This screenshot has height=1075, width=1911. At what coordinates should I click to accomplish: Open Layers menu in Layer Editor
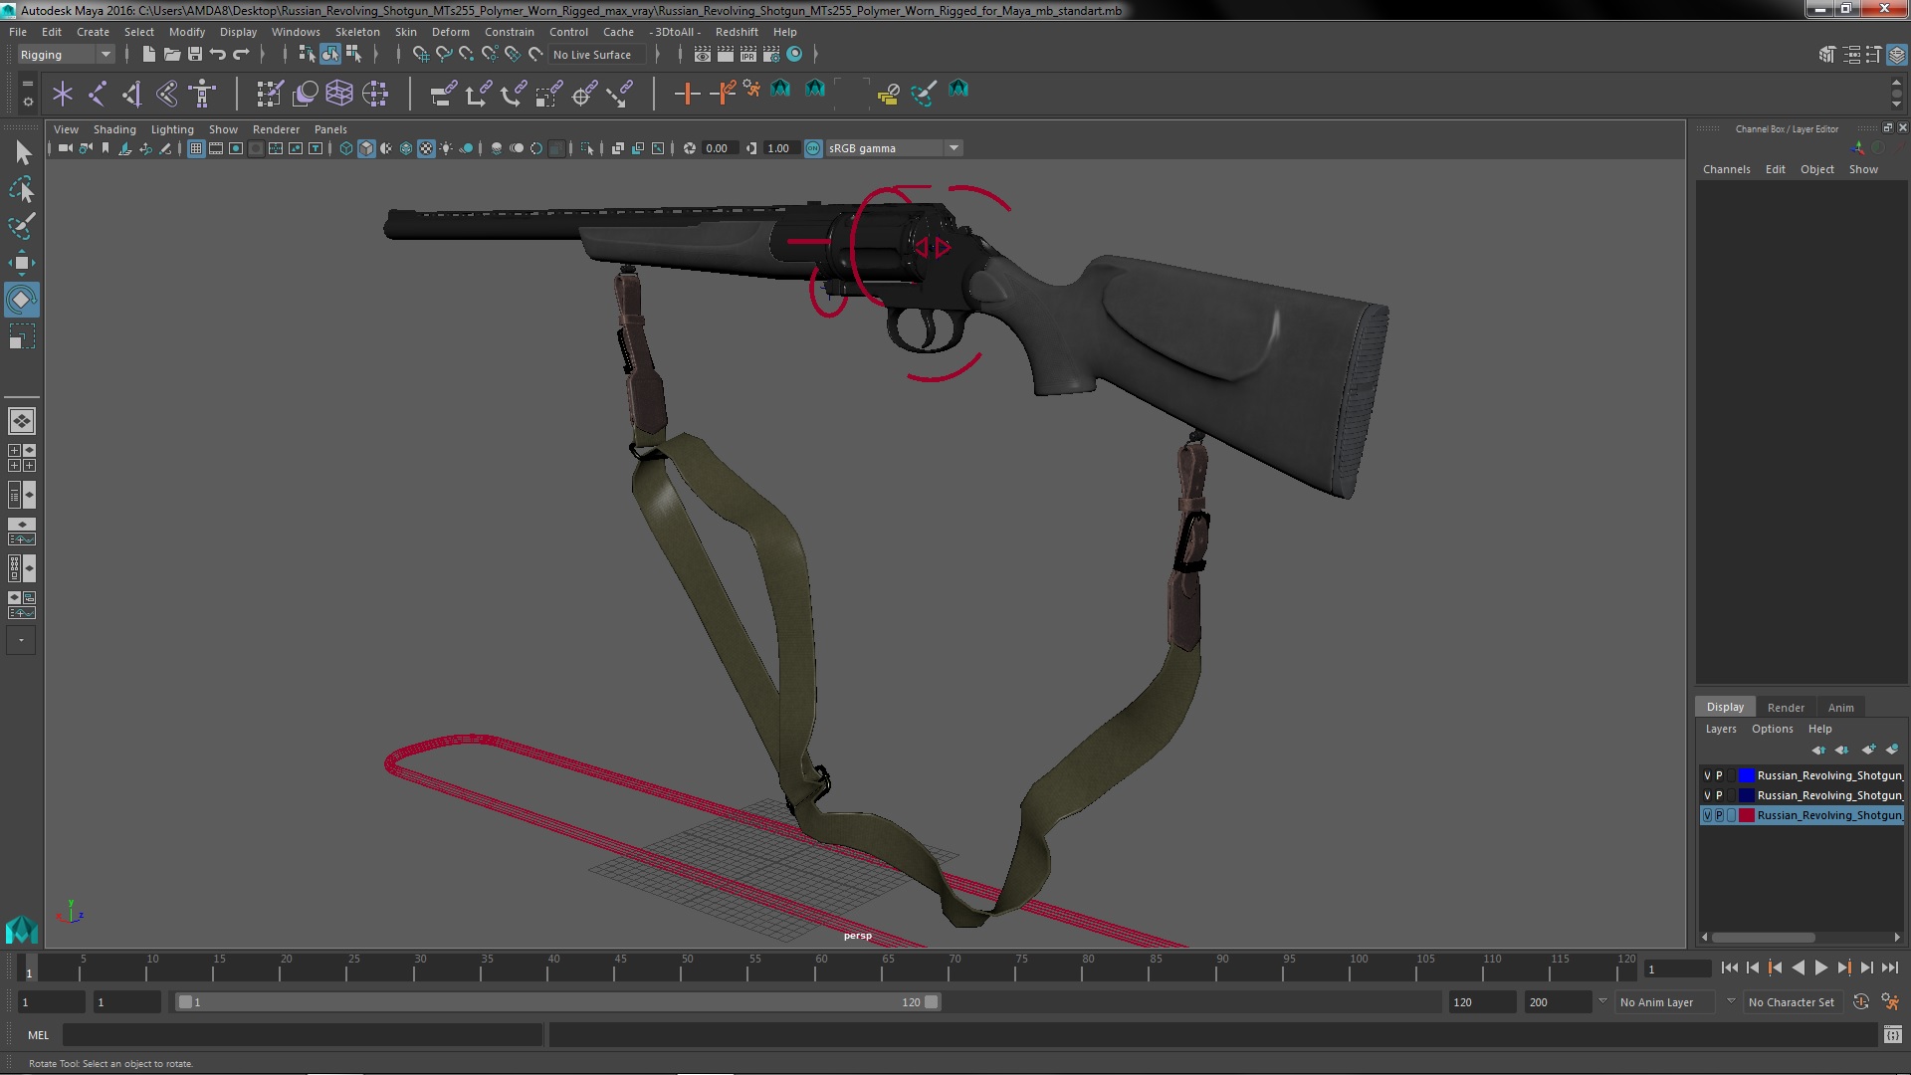[x=1720, y=729]
